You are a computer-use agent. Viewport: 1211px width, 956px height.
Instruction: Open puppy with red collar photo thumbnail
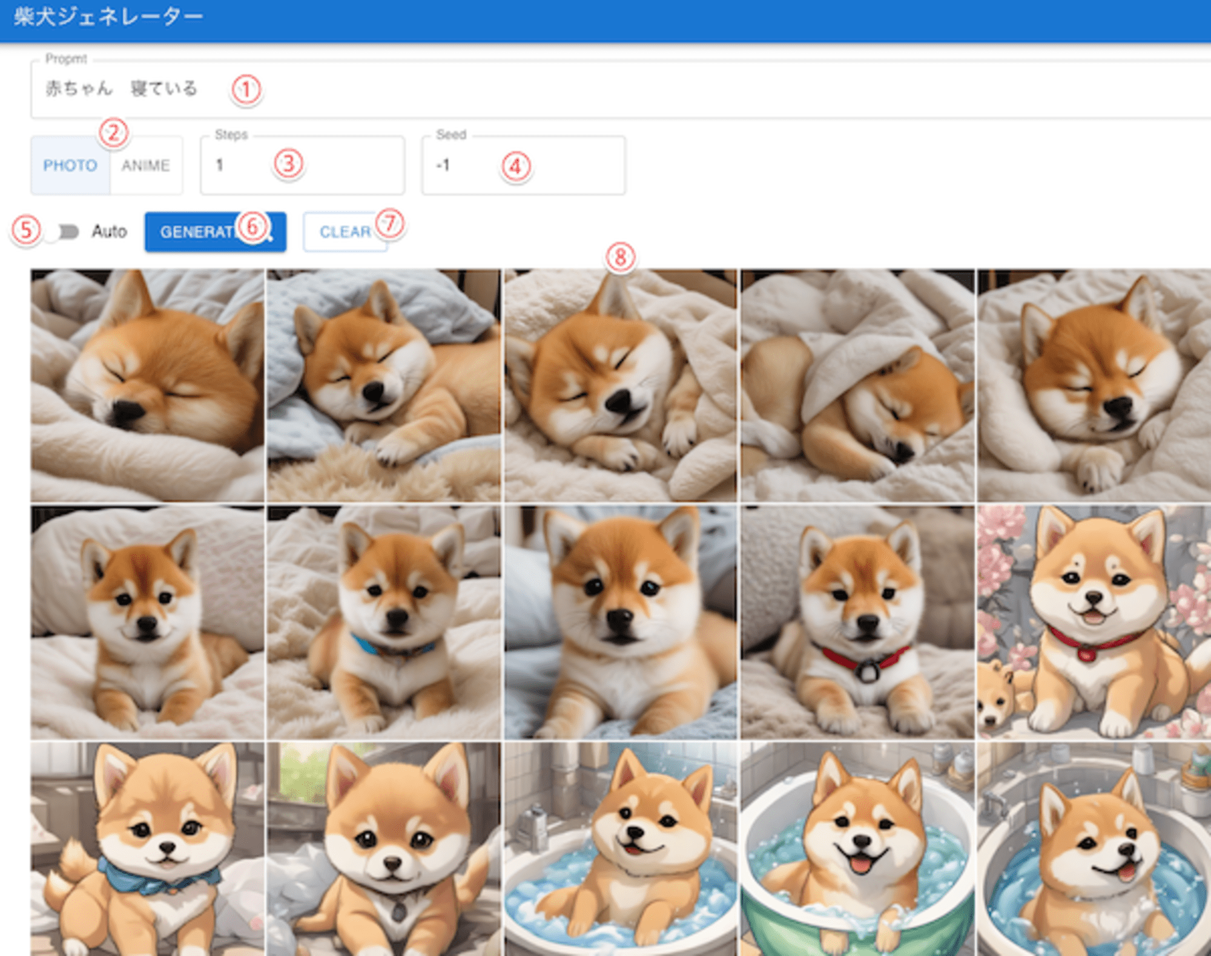click(857, 622)
